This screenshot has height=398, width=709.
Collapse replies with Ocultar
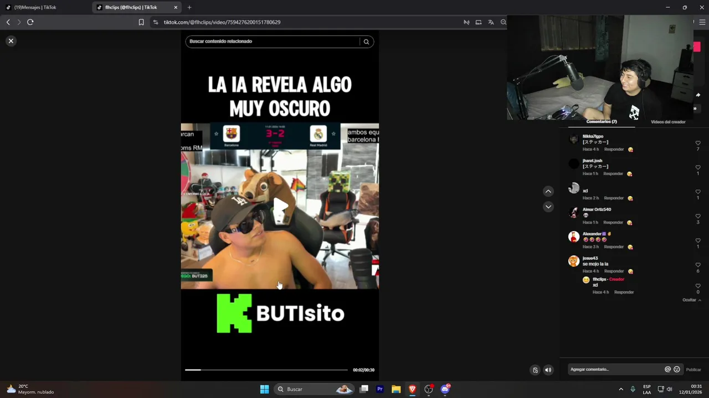coord(692,300)
